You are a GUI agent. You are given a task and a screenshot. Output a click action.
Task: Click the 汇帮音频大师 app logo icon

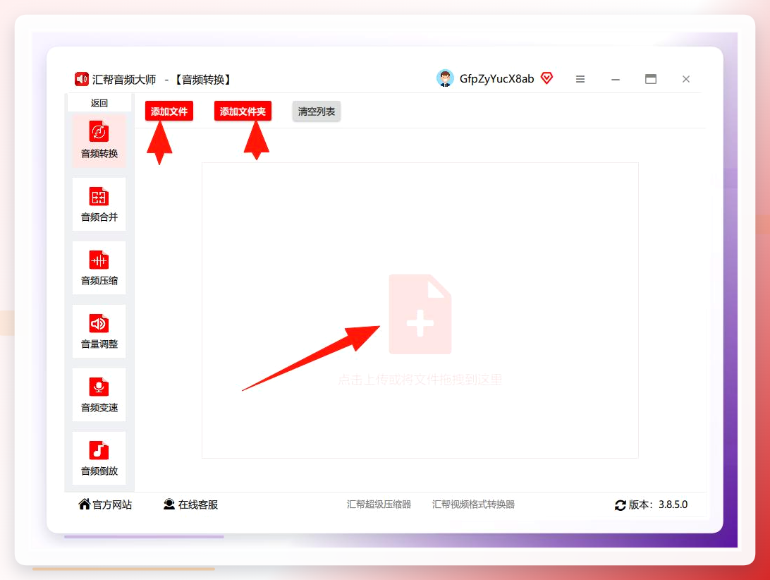point(82,79)
